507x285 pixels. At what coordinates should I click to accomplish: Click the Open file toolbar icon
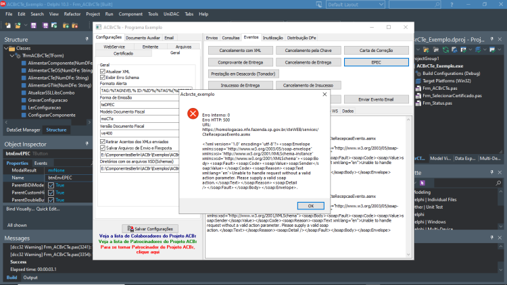[18, 25]
